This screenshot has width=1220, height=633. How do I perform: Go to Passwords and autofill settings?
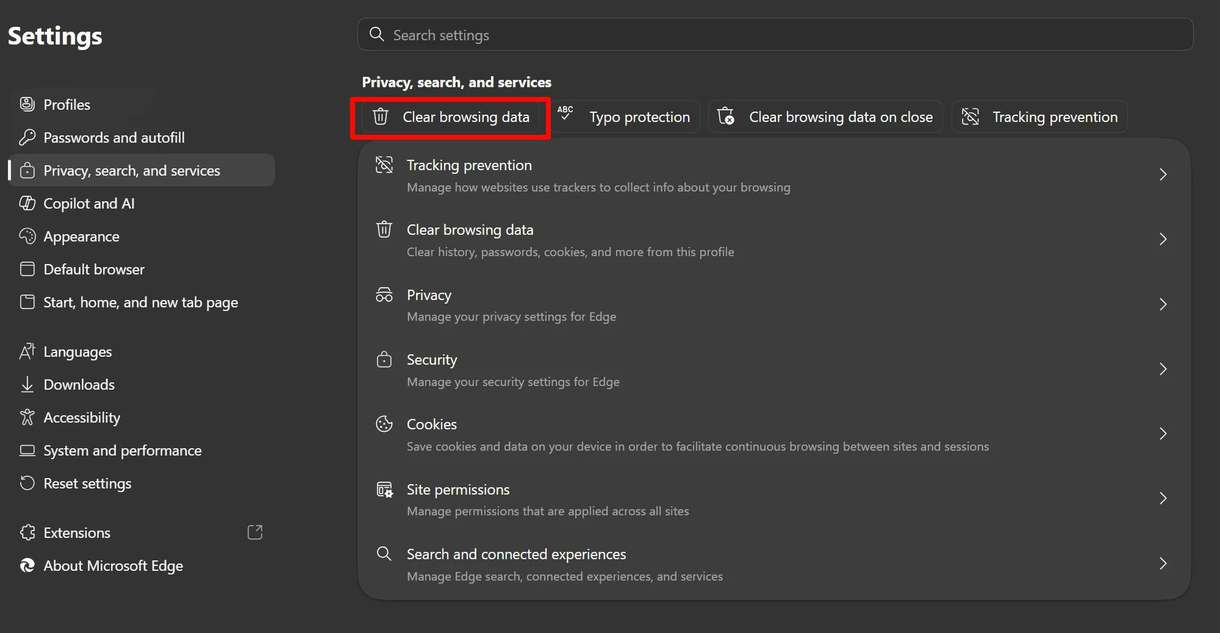142,137
